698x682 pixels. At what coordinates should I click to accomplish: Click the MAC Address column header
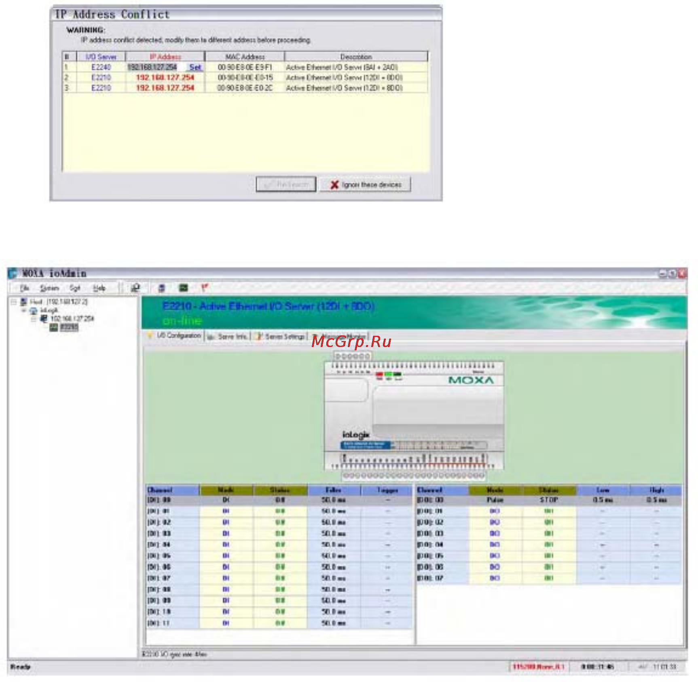(245, 57)
